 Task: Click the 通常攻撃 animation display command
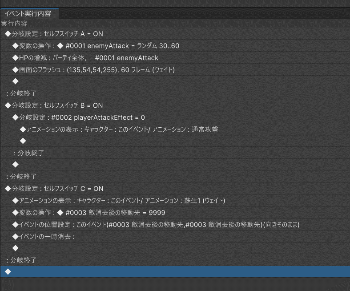click(x=119, y=129)
